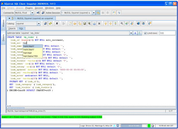
Task: Open the Help menu
Action: 58,8
